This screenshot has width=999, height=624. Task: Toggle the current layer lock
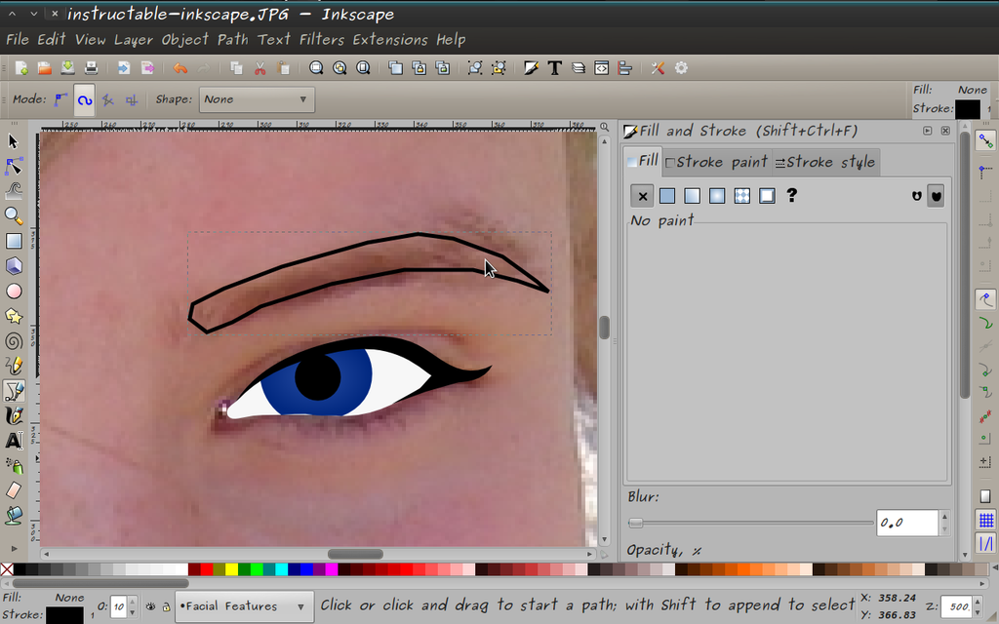pyautogui.click(x=166, y=606)
